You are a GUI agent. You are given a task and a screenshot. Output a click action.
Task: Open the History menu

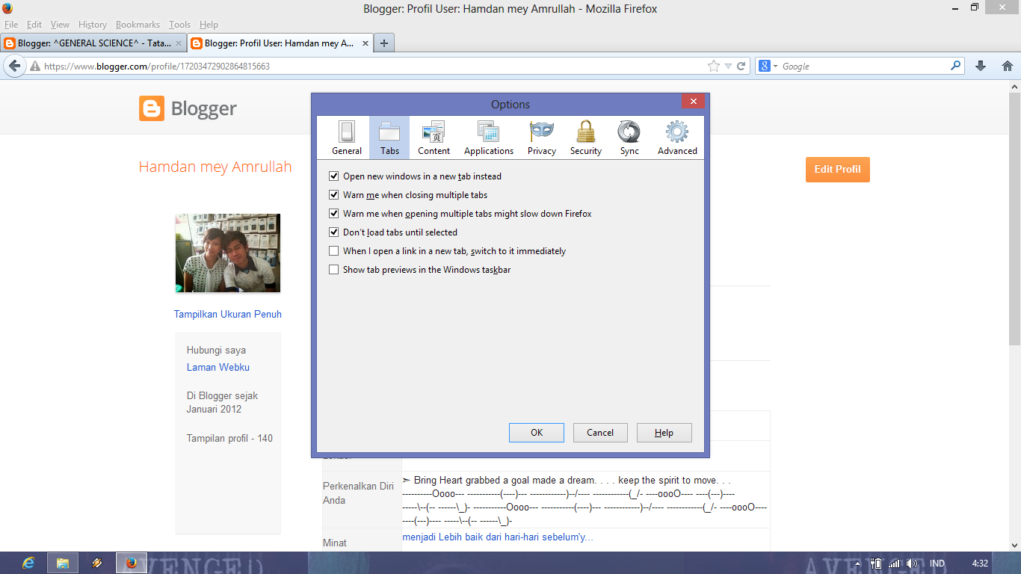pos(93,25)
